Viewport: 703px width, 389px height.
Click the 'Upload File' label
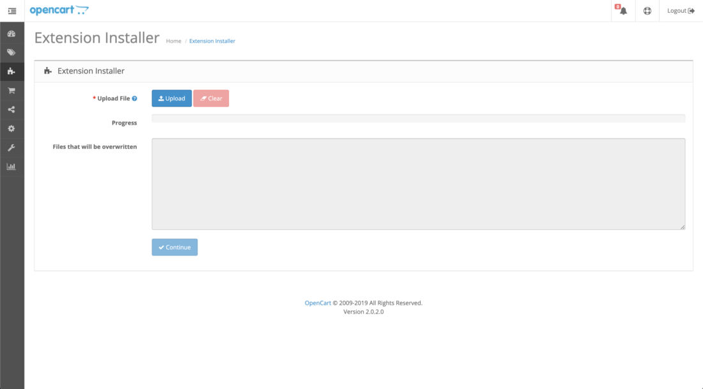pos(113,98)
